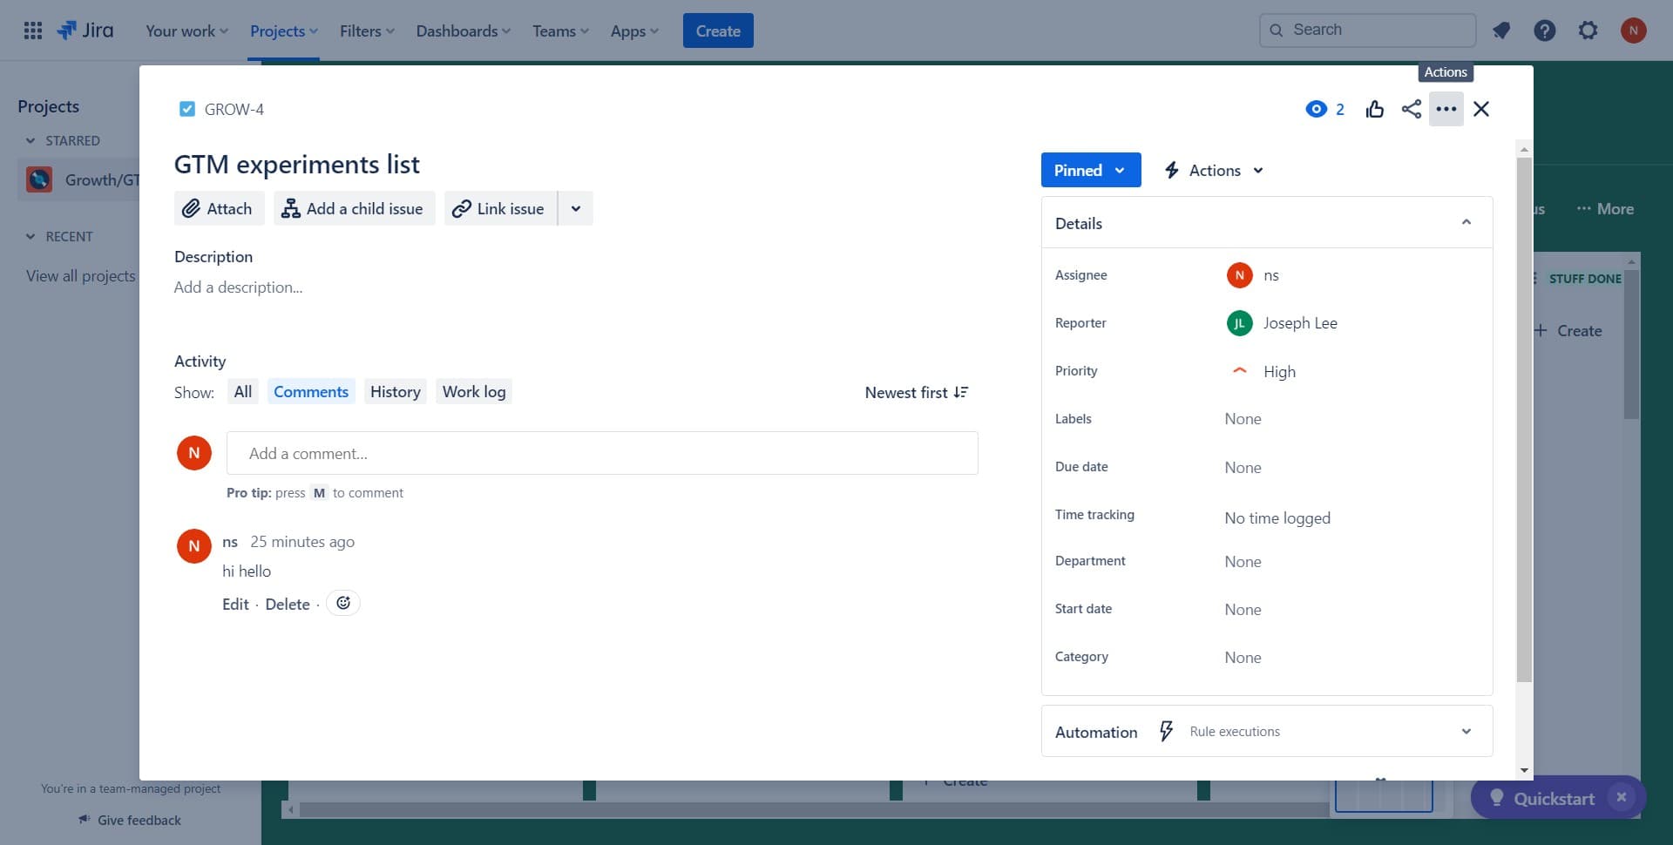Click the dialog's vertical scrollbar
Viewport: 1673px width, 845px height.
tap(1523, 418)
